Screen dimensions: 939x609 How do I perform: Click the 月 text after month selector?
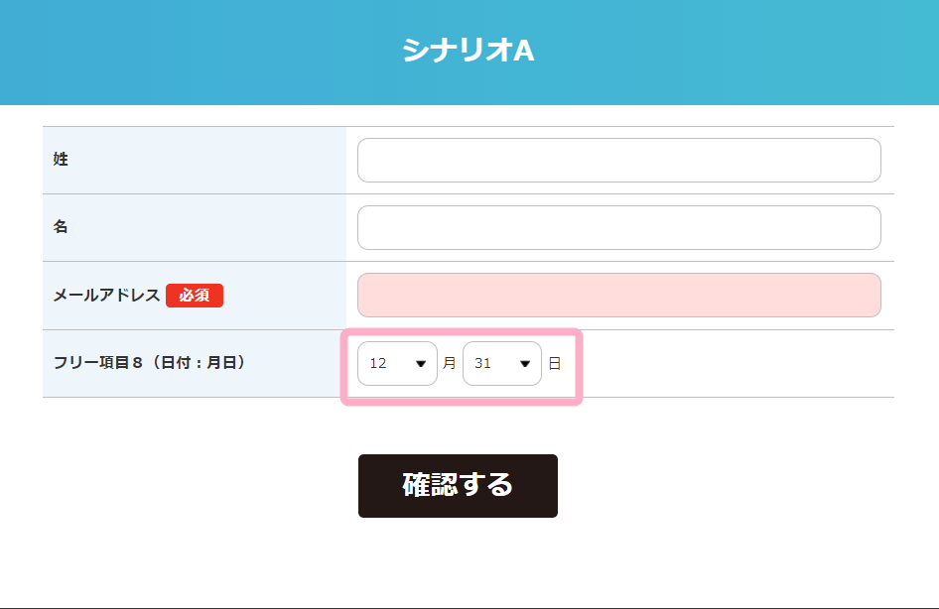[x=450, y=364]
